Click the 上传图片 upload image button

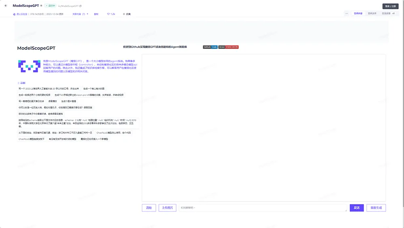tap(167, 208)
